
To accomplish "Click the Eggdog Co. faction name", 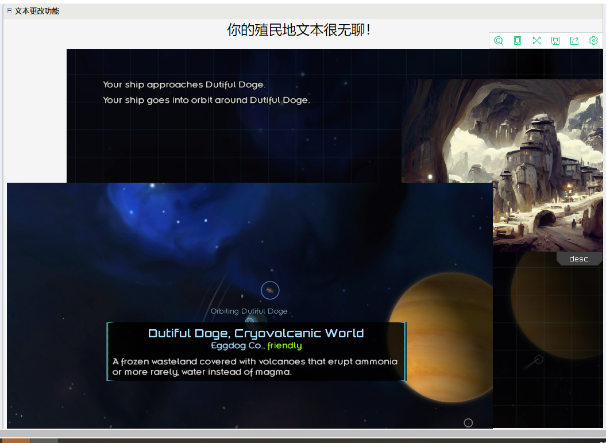I will (237, 346).
